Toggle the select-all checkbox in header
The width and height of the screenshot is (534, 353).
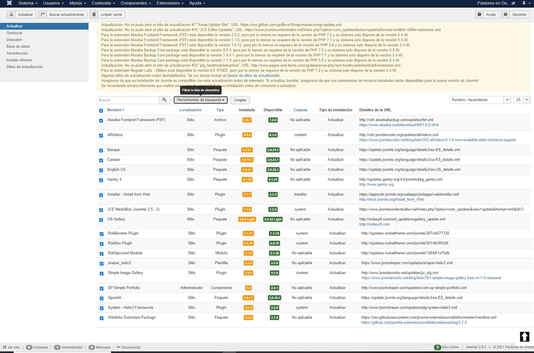[101, 111]
